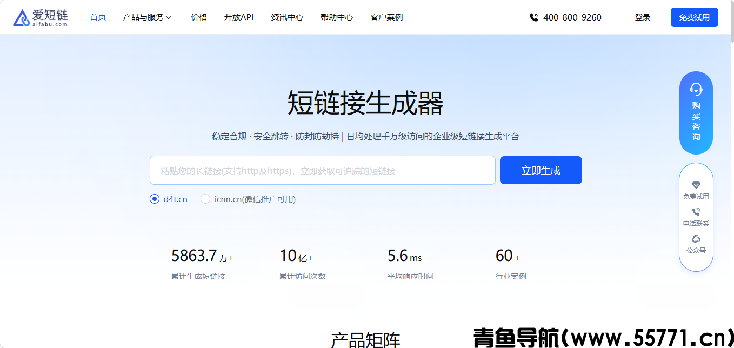Click the 平均响应时间 label

pyautogui.click(x=411, y=276)
